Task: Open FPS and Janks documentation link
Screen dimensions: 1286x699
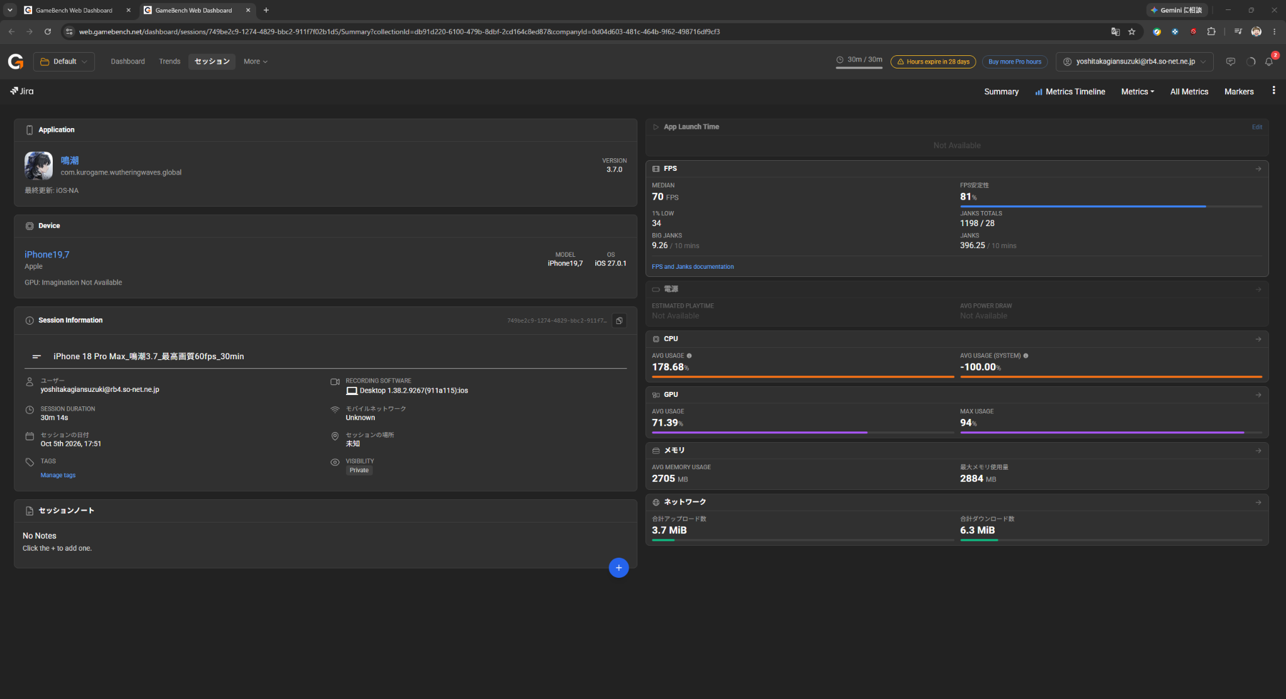Action: 693,267
